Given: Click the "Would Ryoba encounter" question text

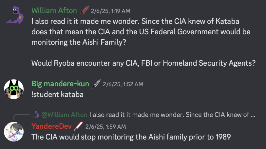Looking at the screenshot, I should 143,63.
